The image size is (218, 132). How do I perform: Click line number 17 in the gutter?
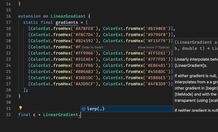[8, 22]
